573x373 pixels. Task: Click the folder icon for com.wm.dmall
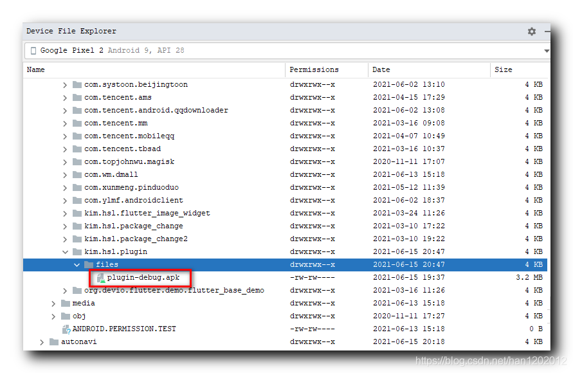click(x=77, y=174)
